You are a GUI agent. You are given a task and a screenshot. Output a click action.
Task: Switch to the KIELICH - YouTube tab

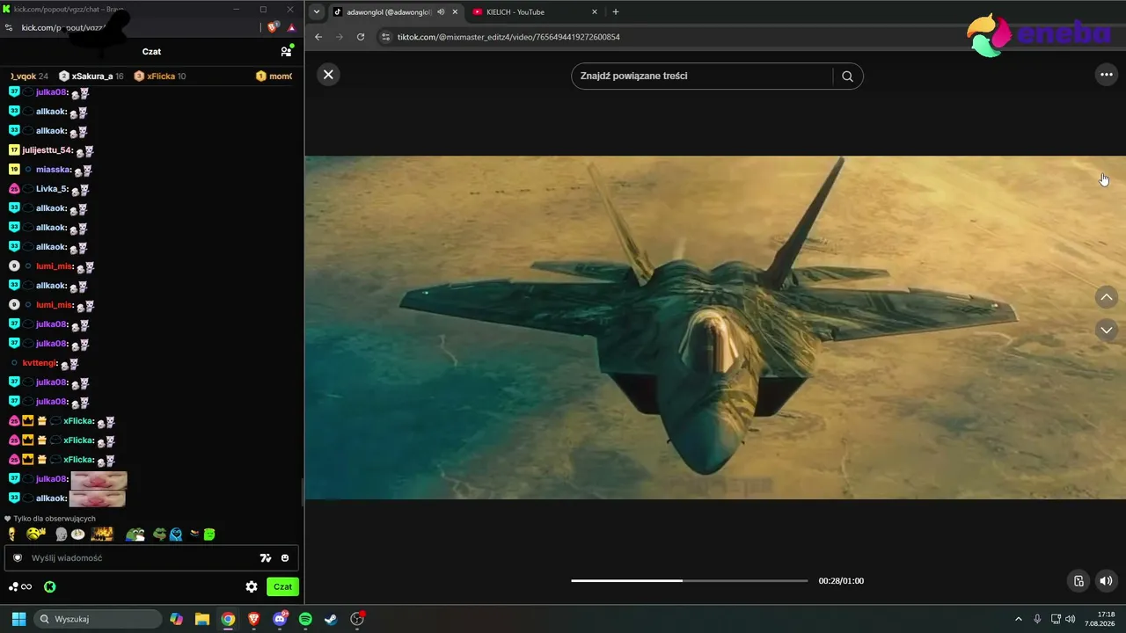535,12
